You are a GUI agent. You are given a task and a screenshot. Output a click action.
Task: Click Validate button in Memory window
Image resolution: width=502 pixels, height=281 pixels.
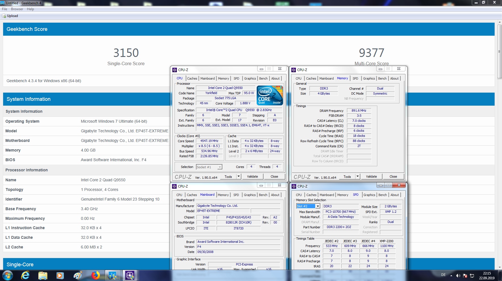click(371, 176)
